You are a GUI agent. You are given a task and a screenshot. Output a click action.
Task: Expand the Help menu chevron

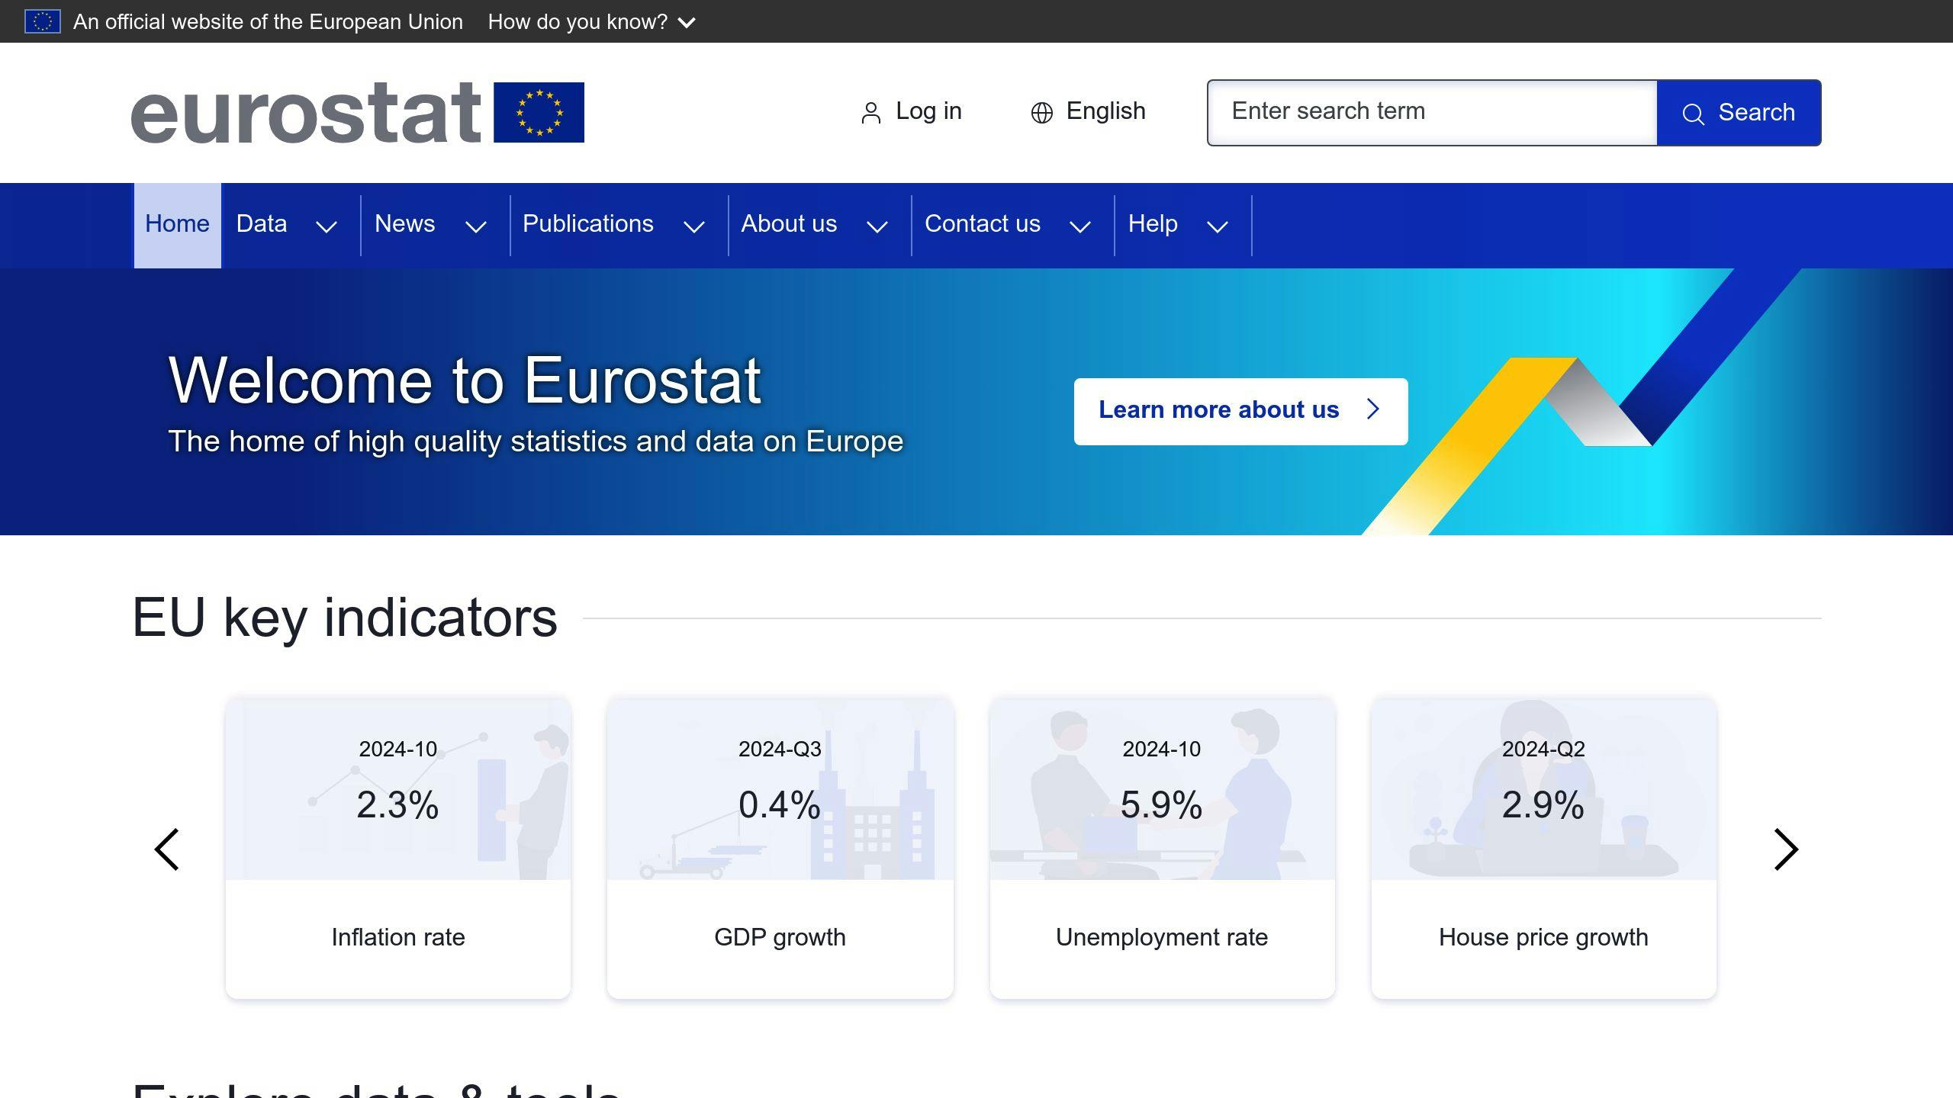[x=1218, y=226]
